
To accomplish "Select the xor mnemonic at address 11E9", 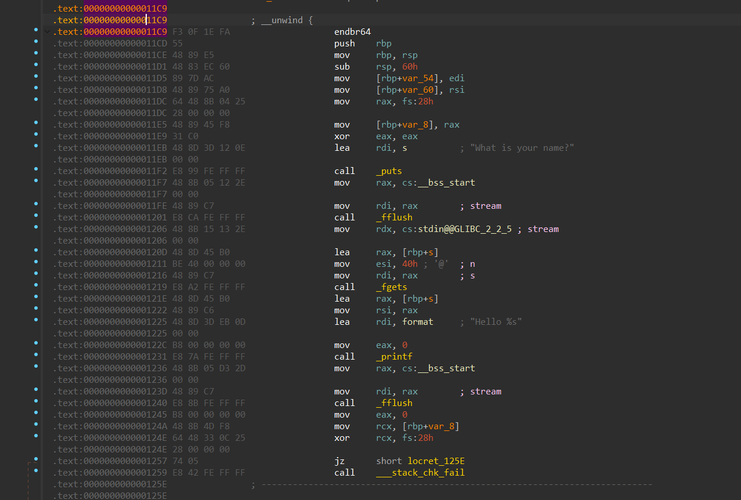I will [x=342, y=136].
